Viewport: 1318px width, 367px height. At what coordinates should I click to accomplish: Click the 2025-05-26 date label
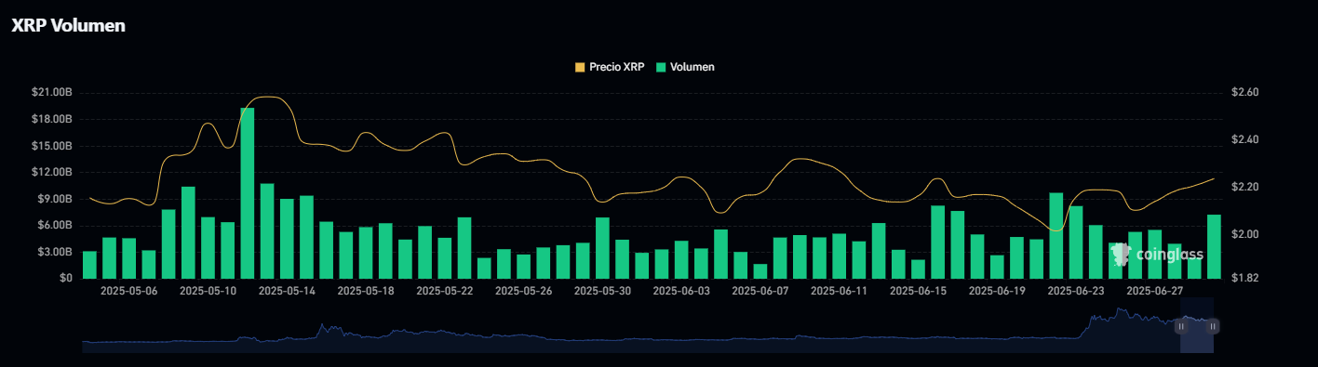point(524,291)
